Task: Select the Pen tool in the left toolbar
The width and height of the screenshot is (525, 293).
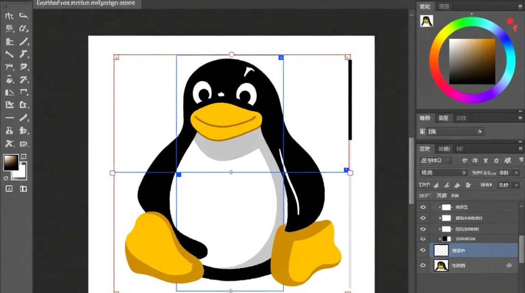Action: (10, 105)
